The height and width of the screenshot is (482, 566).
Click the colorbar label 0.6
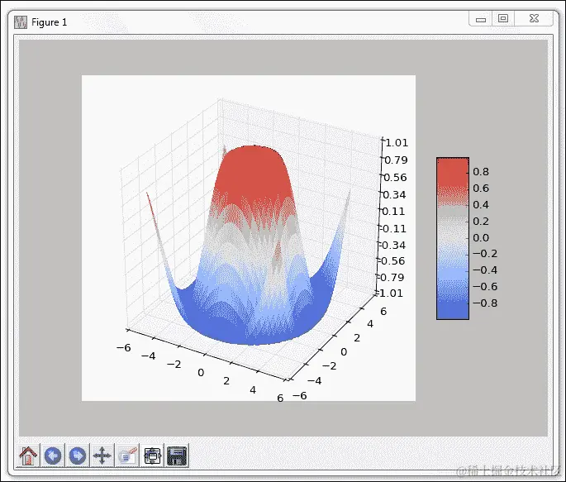tap(481, 189)
